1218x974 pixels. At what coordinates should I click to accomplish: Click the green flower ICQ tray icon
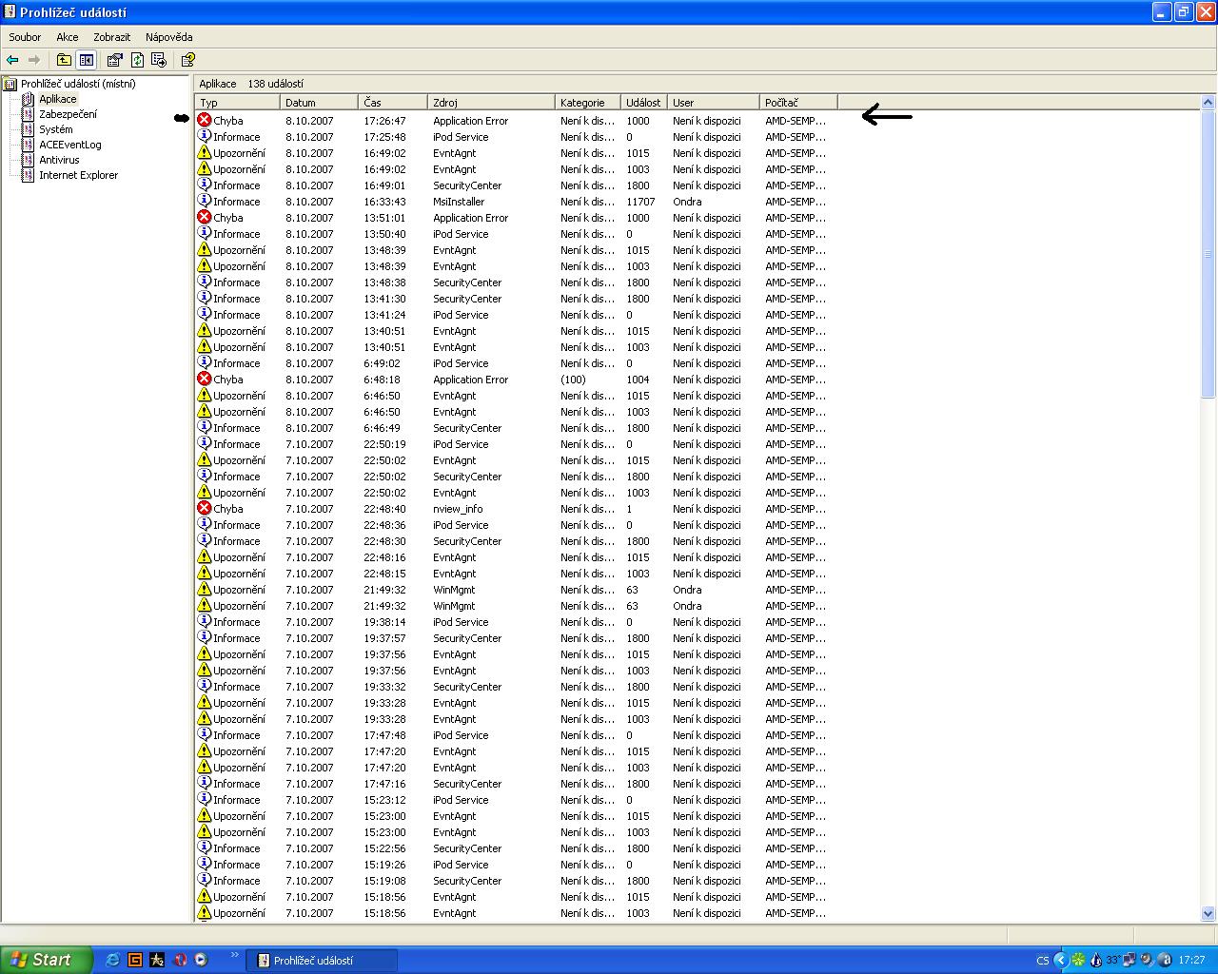1078,961
